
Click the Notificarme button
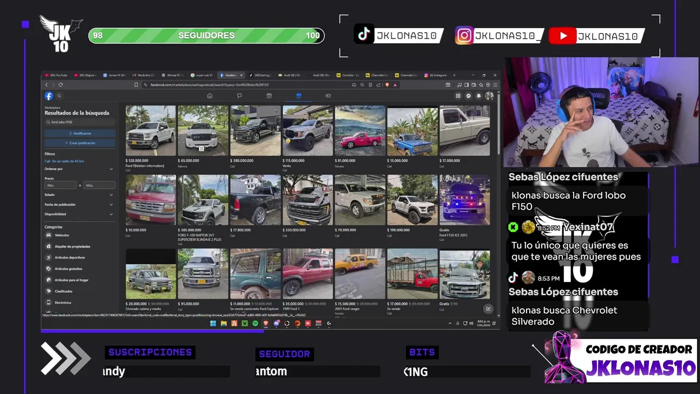tap(80, 134)
